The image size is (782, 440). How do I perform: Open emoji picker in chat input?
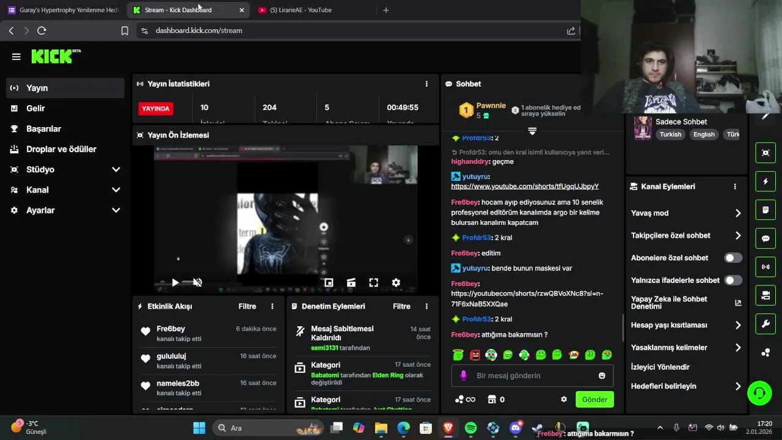[602, 375]
